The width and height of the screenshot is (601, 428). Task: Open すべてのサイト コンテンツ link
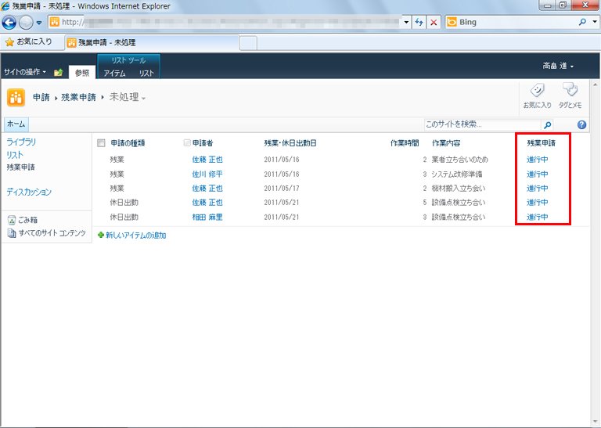click(x=47, y=233)
